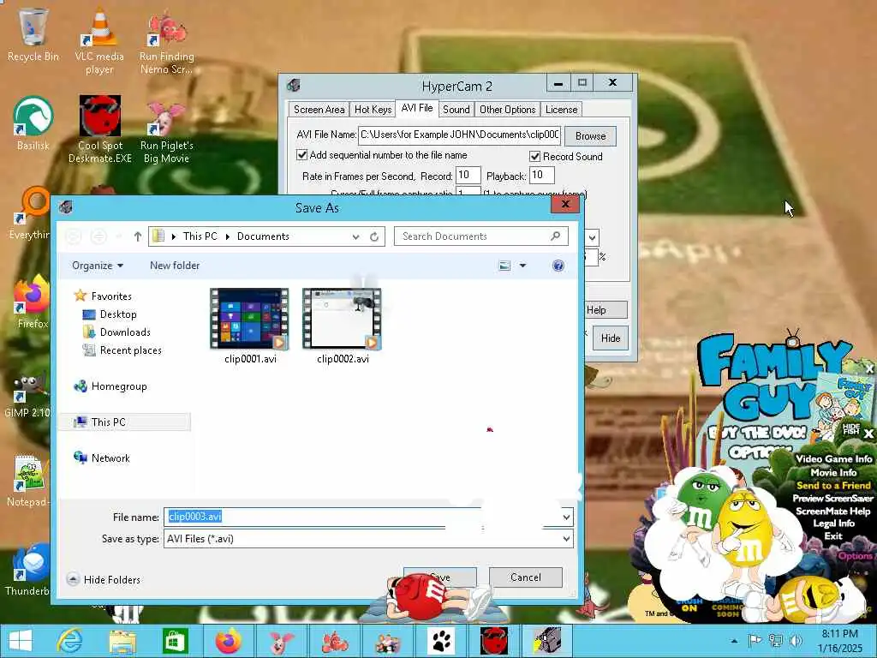The image size is (877, 658).
Task: Go up one folder level
Action: tap(138, 236)
